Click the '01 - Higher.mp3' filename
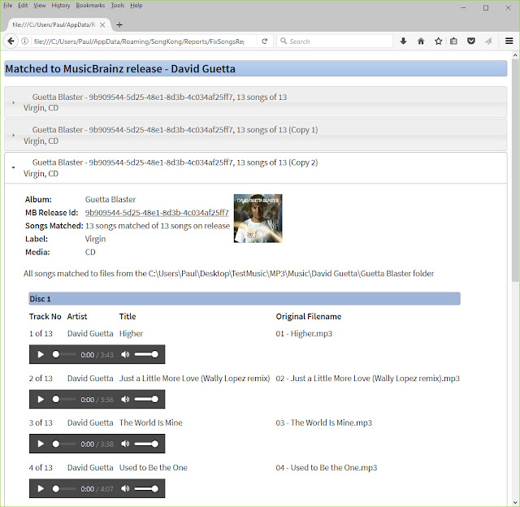 click(x=304, y=333)
